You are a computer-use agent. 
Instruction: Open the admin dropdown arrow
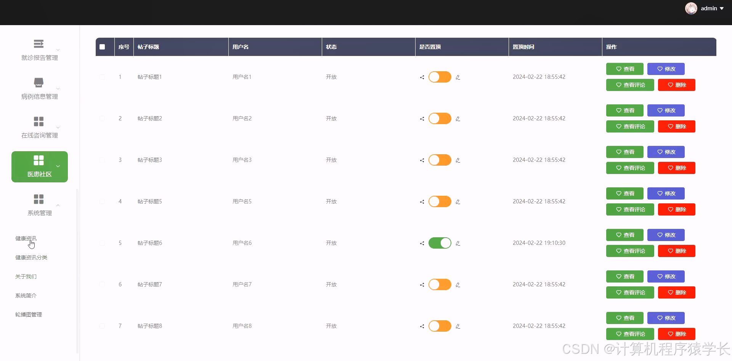[x=722, y=8]
